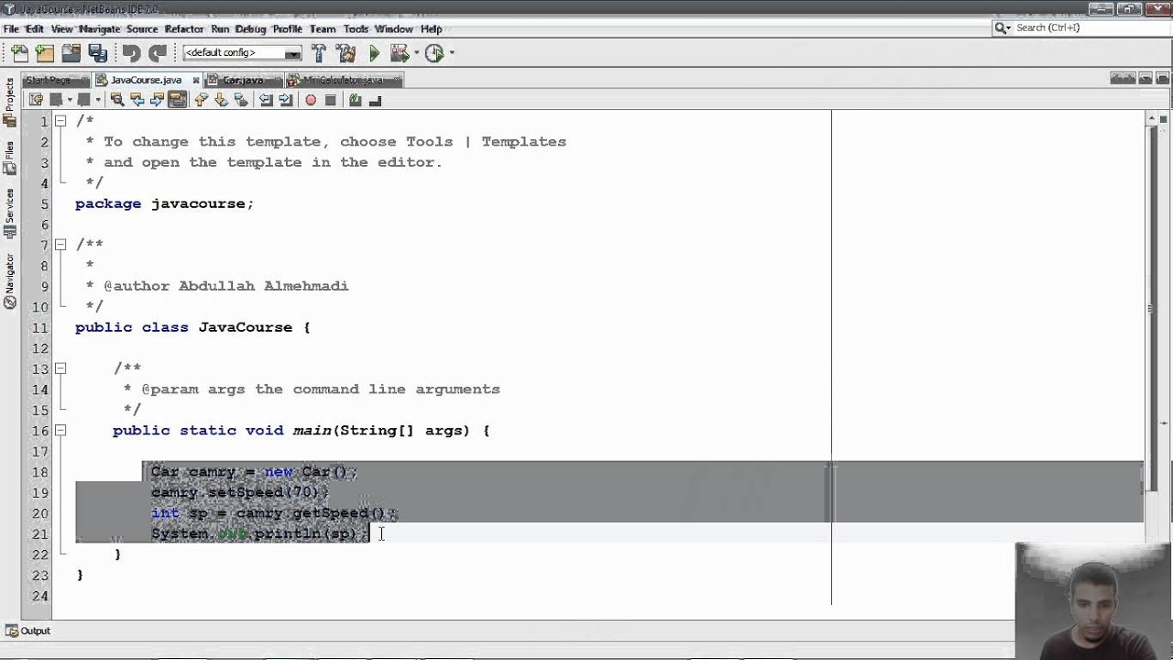Click the Previous Bookmark icon
The width and height of the screenshot is (1173, 660).
[202, 100]
